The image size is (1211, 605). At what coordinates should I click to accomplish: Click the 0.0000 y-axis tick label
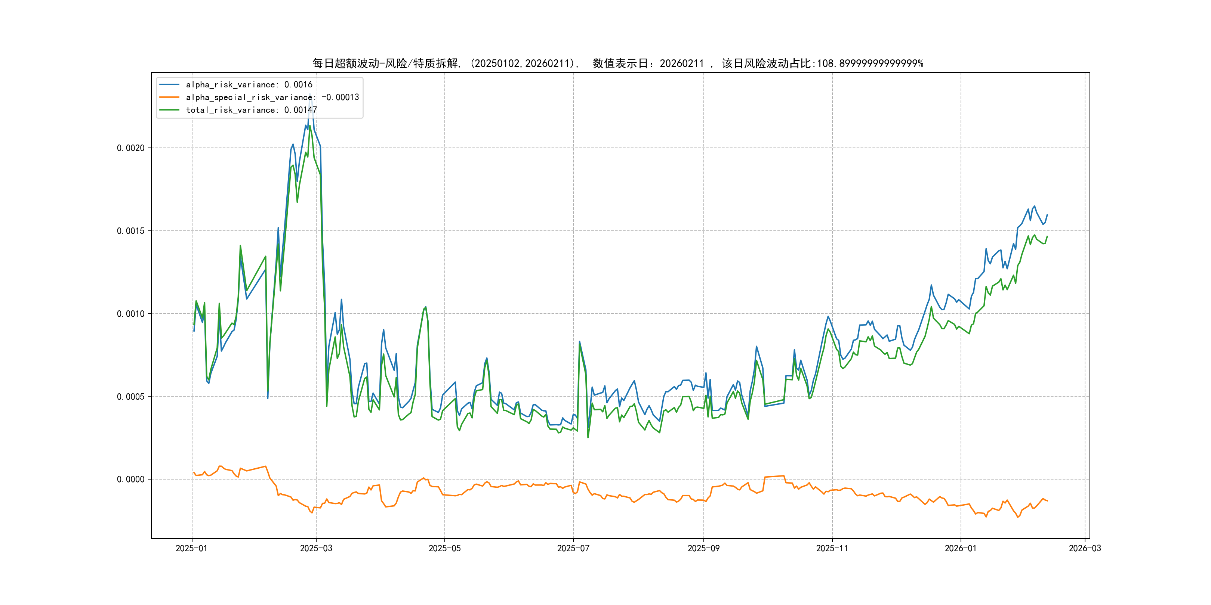131,479
